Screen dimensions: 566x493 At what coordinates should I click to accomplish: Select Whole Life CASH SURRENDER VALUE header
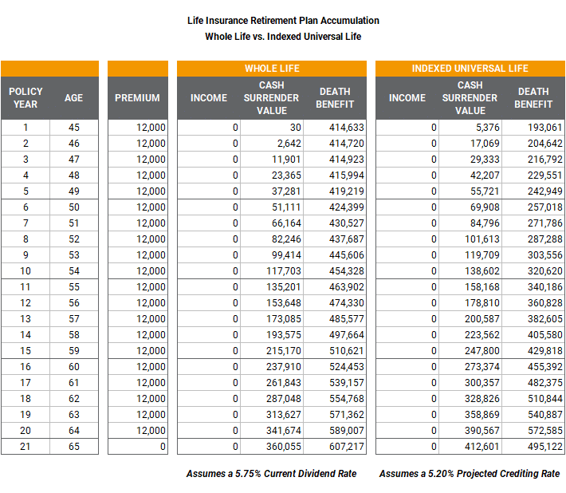[x=272, y=98]
